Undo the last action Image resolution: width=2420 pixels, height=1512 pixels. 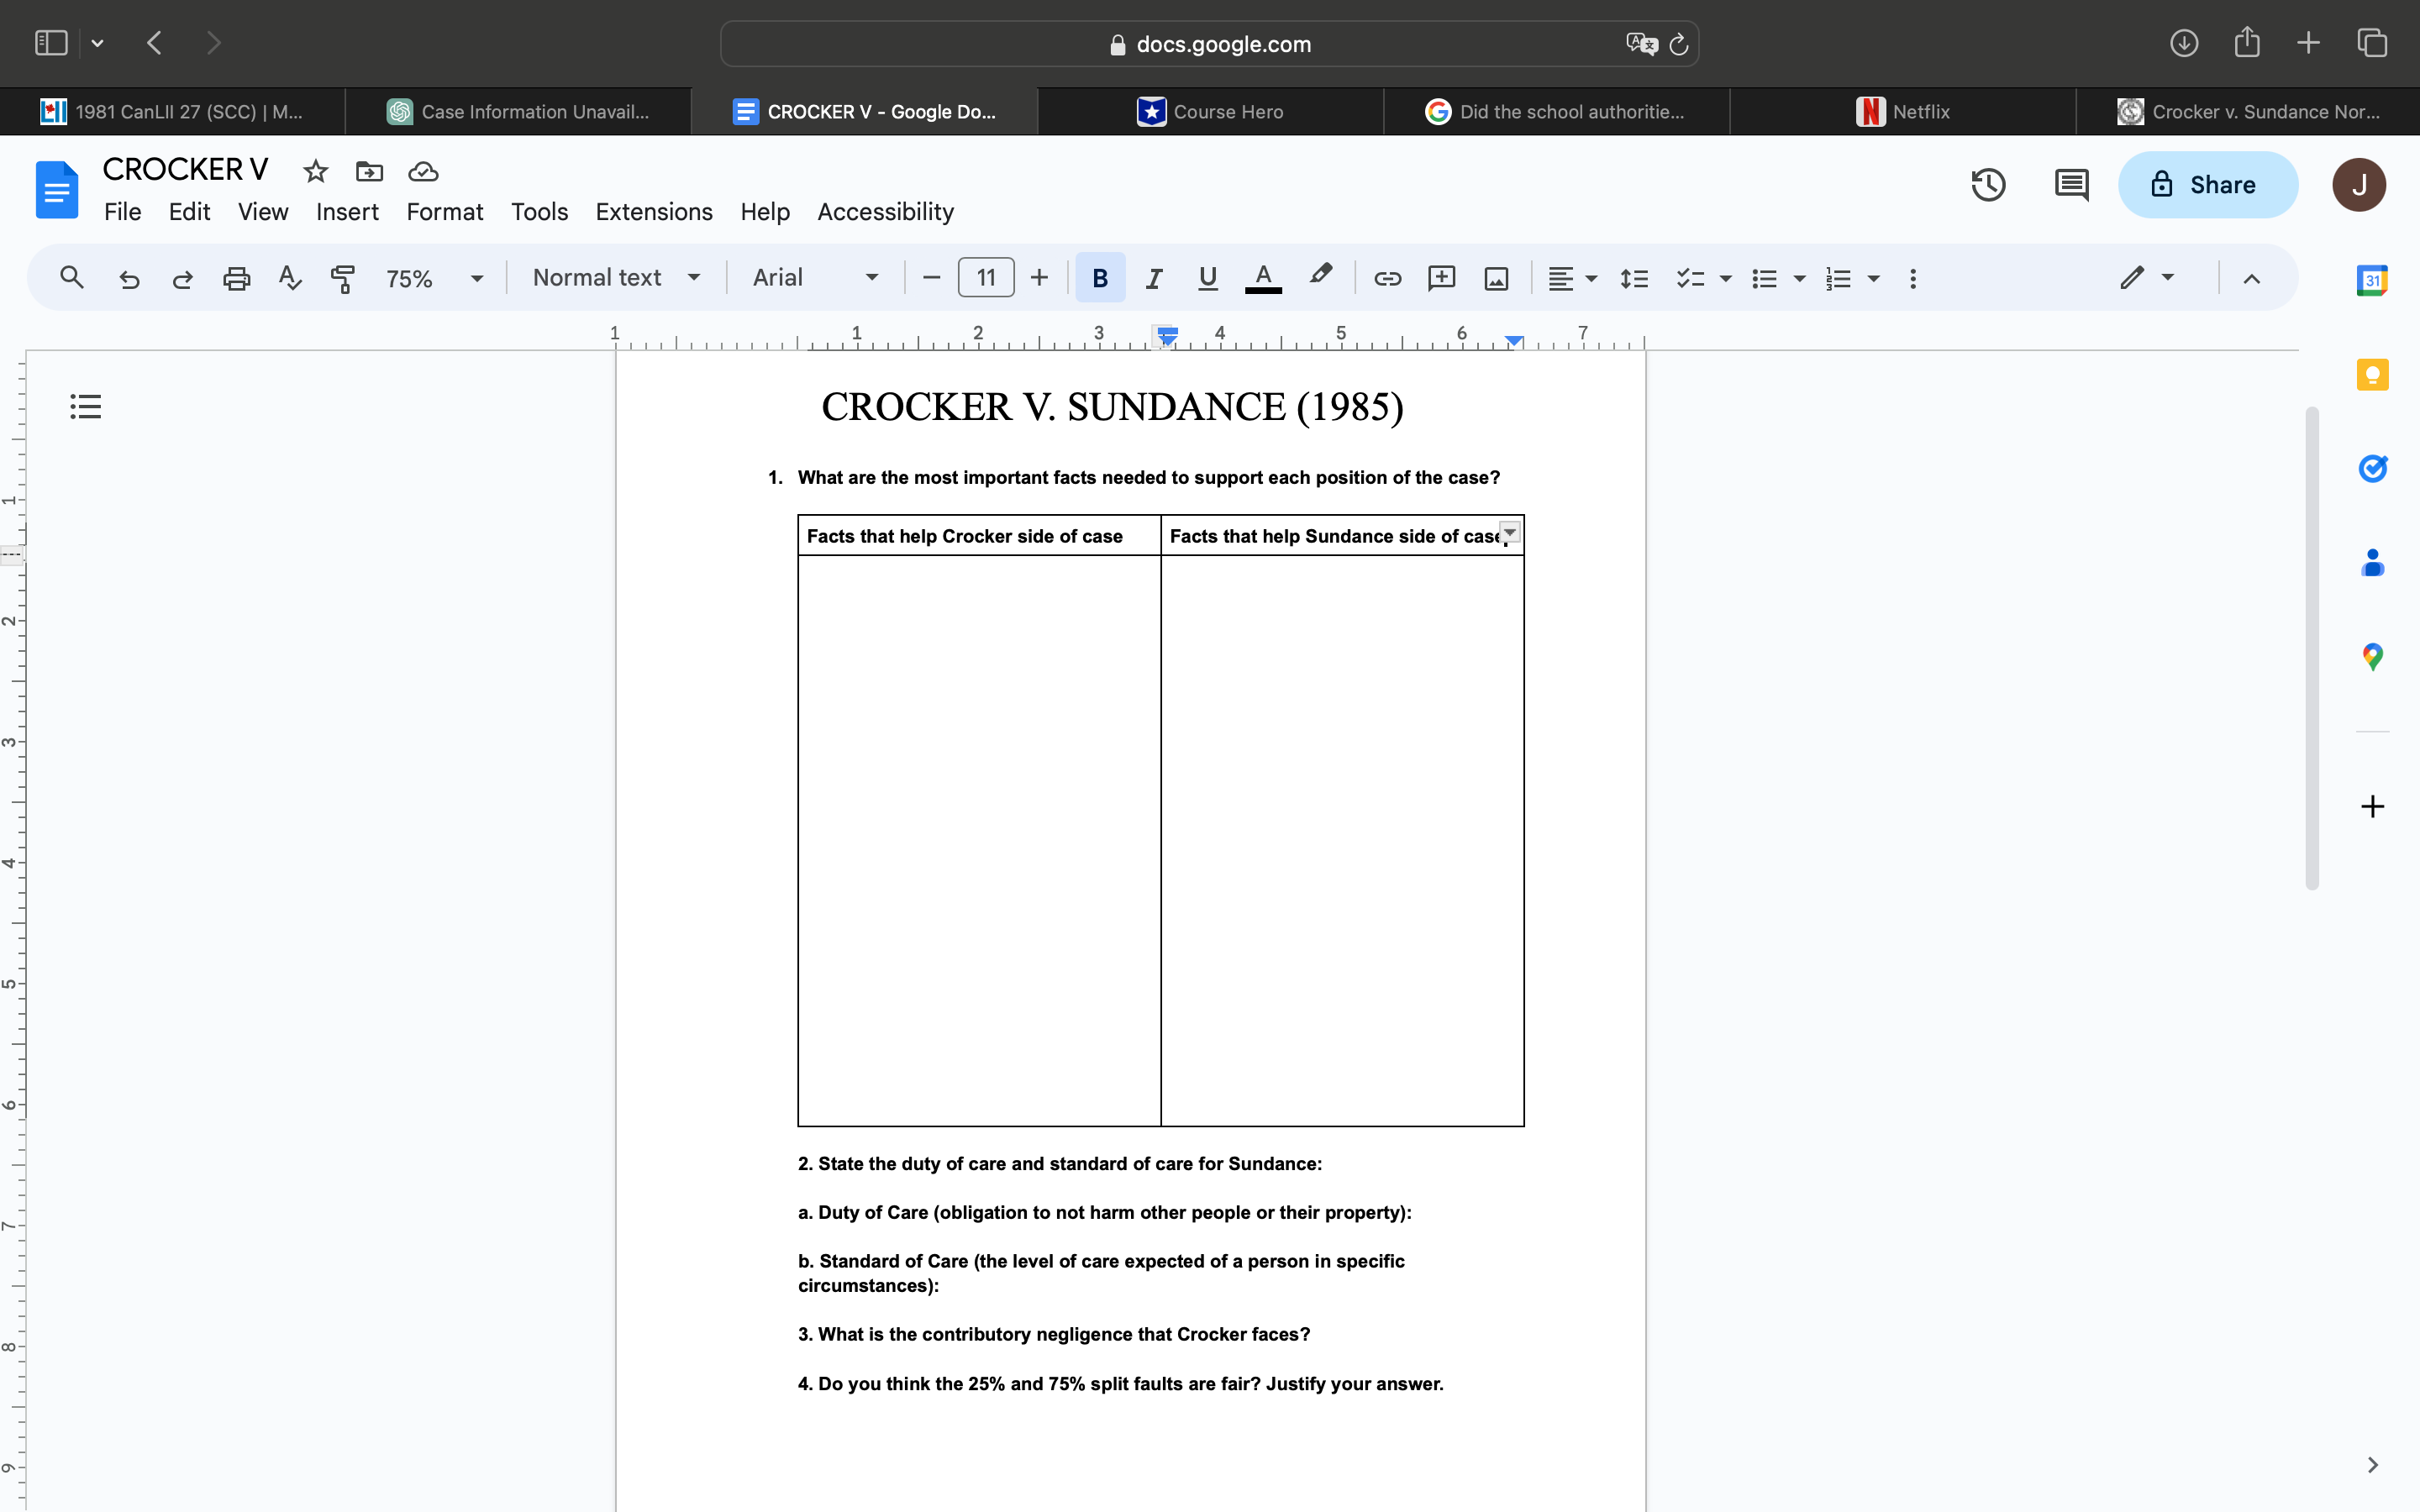129,278
